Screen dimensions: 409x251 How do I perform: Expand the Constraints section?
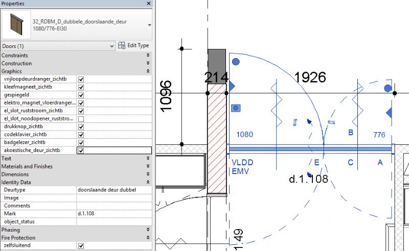[148, 55]
